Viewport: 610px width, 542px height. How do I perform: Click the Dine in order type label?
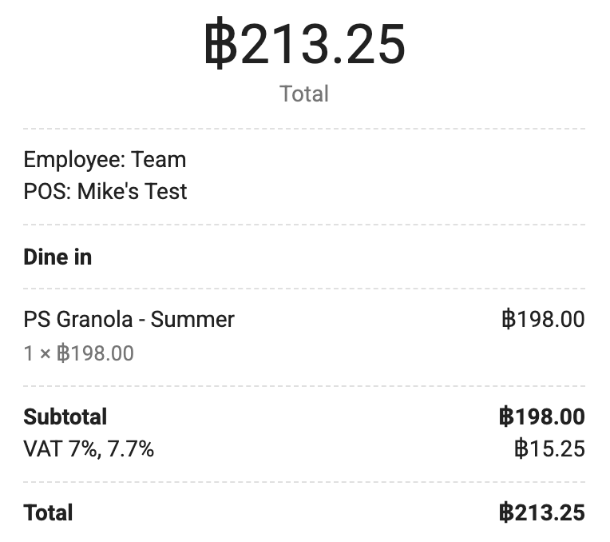57,257
